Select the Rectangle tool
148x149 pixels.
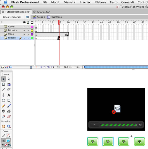[9, 101]
